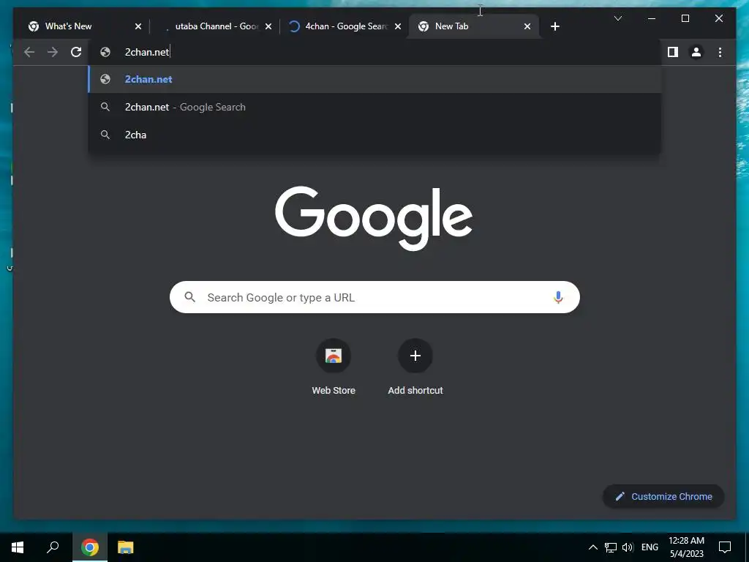The height and width of the screenshot is (562, 749).
Task: Switch to utaba Channel tab
Action: [215, 26]
